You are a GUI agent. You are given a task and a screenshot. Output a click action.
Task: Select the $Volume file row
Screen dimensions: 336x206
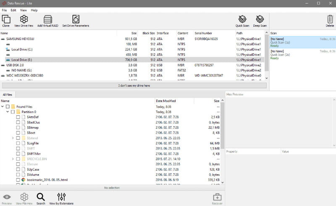110,174
